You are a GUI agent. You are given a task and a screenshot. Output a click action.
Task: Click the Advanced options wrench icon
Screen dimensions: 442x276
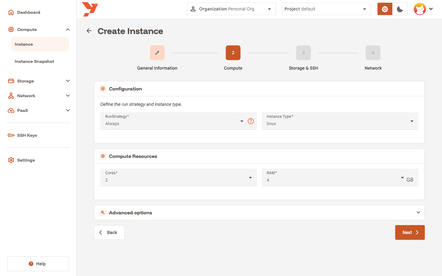103,213
